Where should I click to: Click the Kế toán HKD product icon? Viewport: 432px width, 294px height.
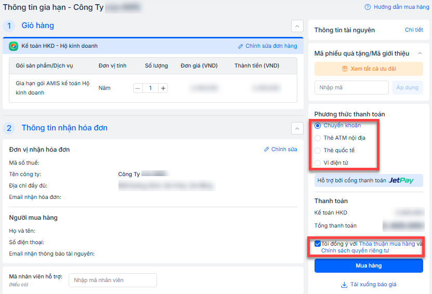[x=14, y=46]
